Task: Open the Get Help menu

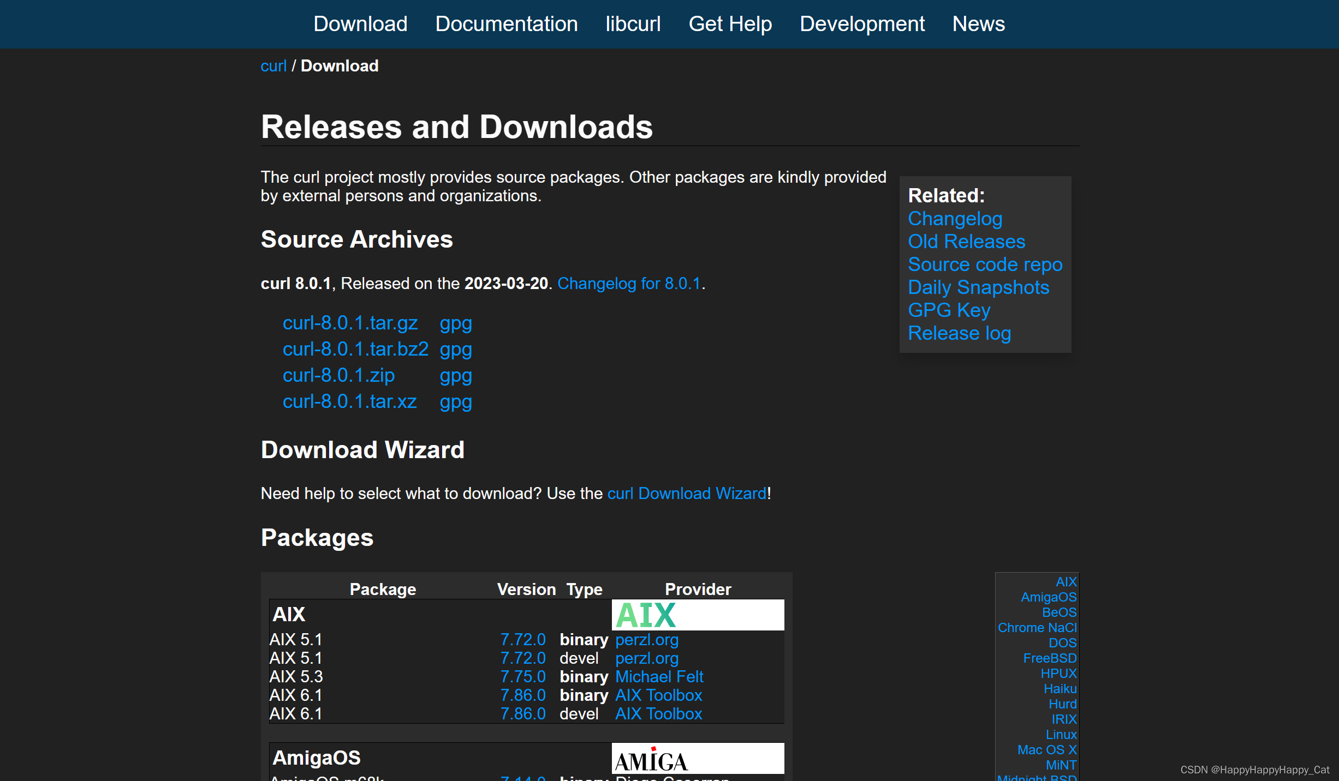Action: (730, 24)
